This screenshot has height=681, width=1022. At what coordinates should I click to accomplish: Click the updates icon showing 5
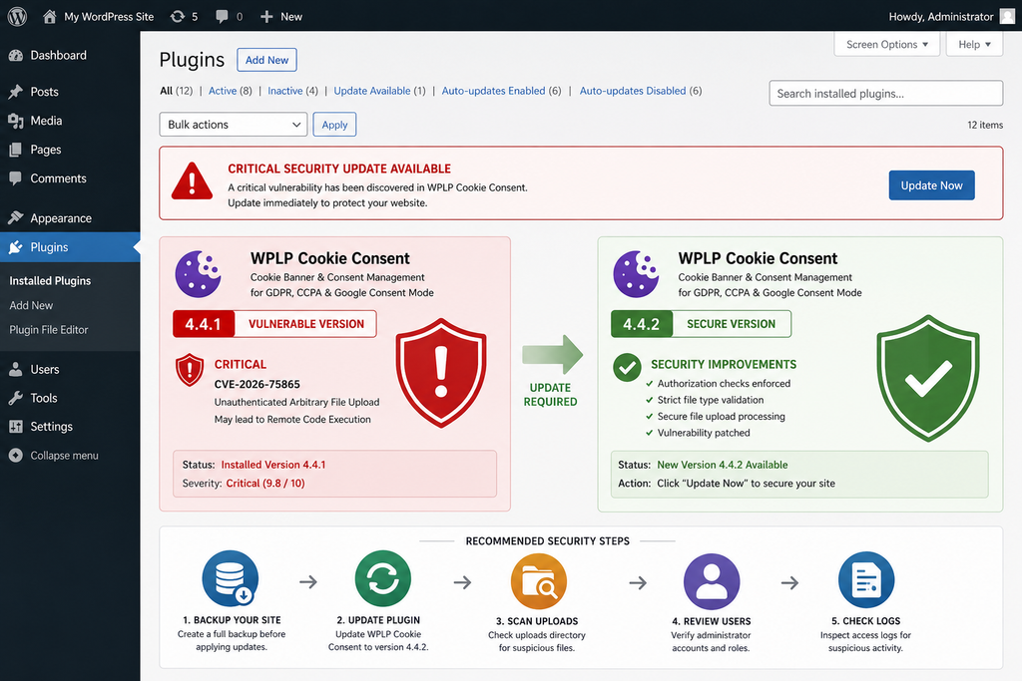click(x=178, y=16)
